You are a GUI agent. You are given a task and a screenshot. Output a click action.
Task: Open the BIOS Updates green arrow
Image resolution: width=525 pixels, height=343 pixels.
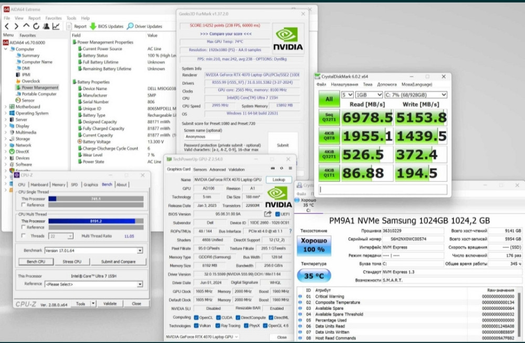tap(93, 26)
